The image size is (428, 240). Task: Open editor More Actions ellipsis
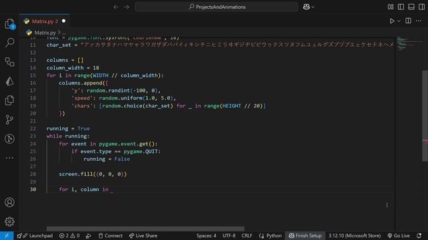tap(419, 21)
